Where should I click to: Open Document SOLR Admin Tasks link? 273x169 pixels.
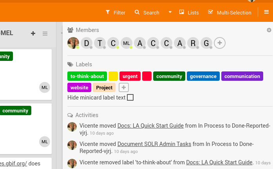click(154, 144)
